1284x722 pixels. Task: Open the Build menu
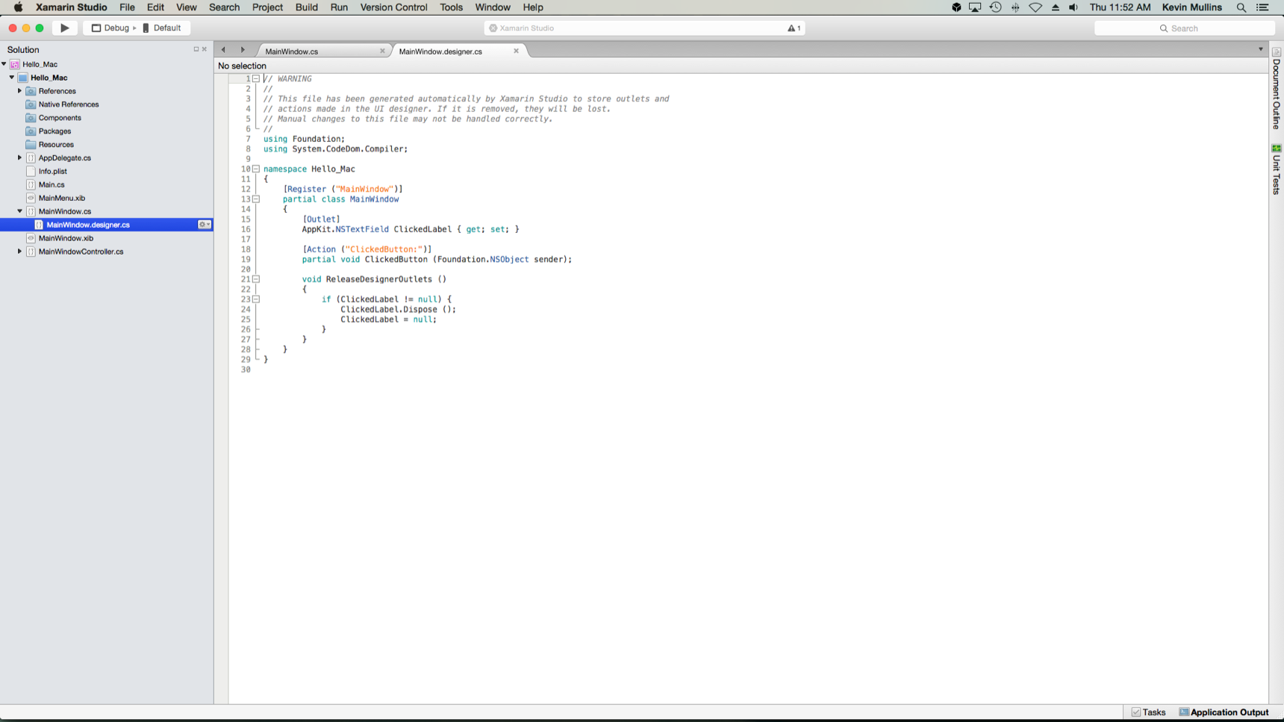tap(306, 7)
